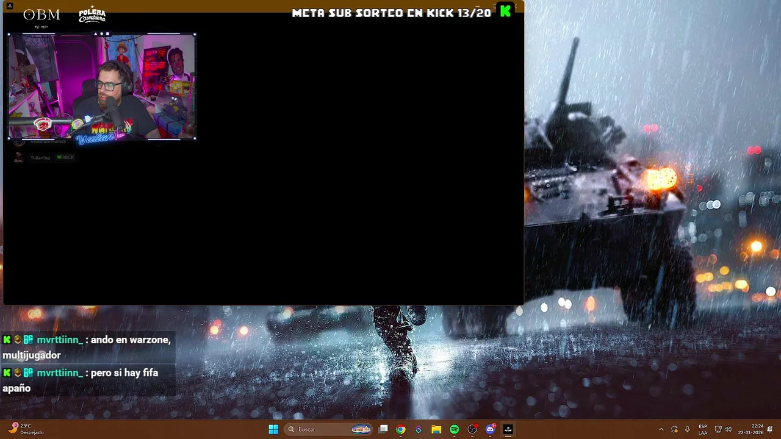Viewport: 781px width, 439px height.
Task: Open the network status tray icon
Action: (x=718, y=429)
